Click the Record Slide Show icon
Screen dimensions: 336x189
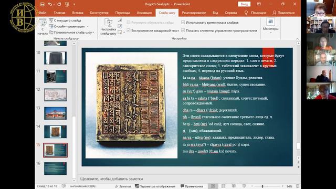(120, 33)
